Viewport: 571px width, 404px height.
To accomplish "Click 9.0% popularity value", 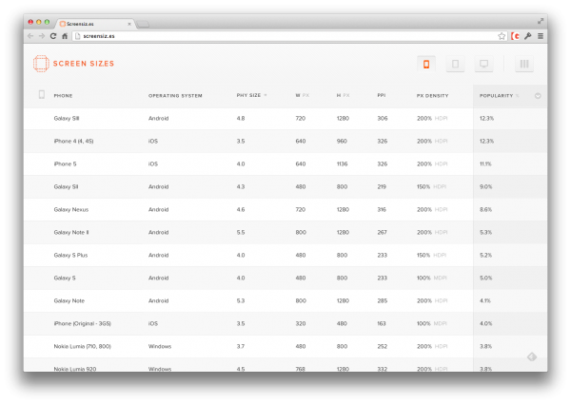I will point(485,186).
